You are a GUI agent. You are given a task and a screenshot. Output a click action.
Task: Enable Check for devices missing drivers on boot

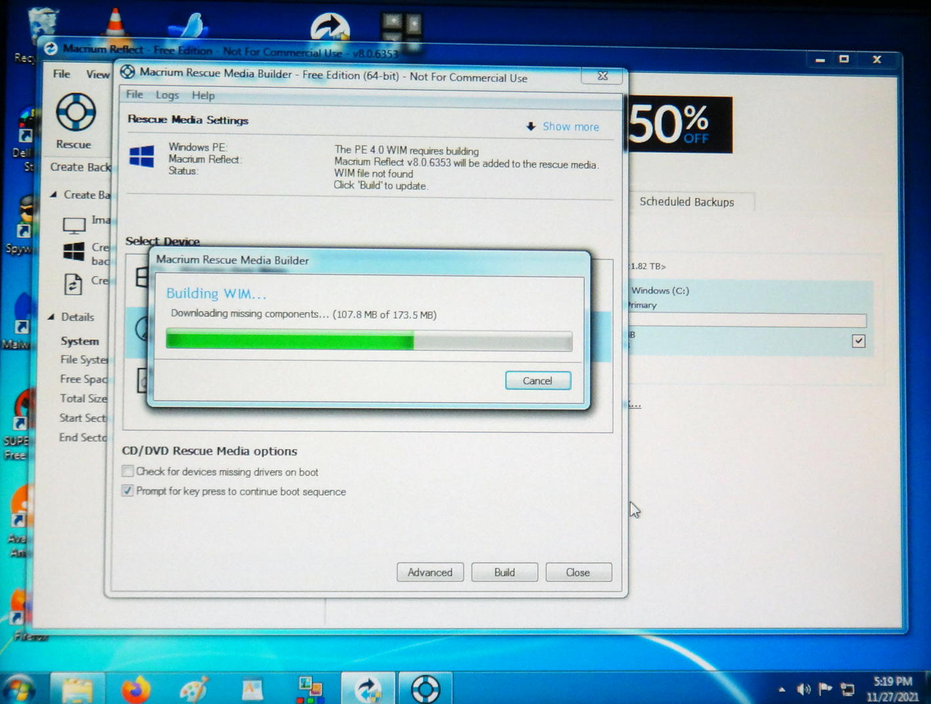(x=128, y=471)
